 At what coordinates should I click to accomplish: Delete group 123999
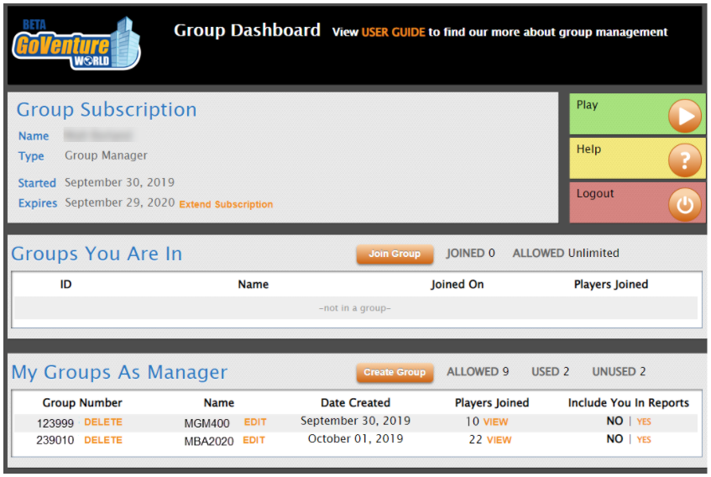tap(103, 422)
